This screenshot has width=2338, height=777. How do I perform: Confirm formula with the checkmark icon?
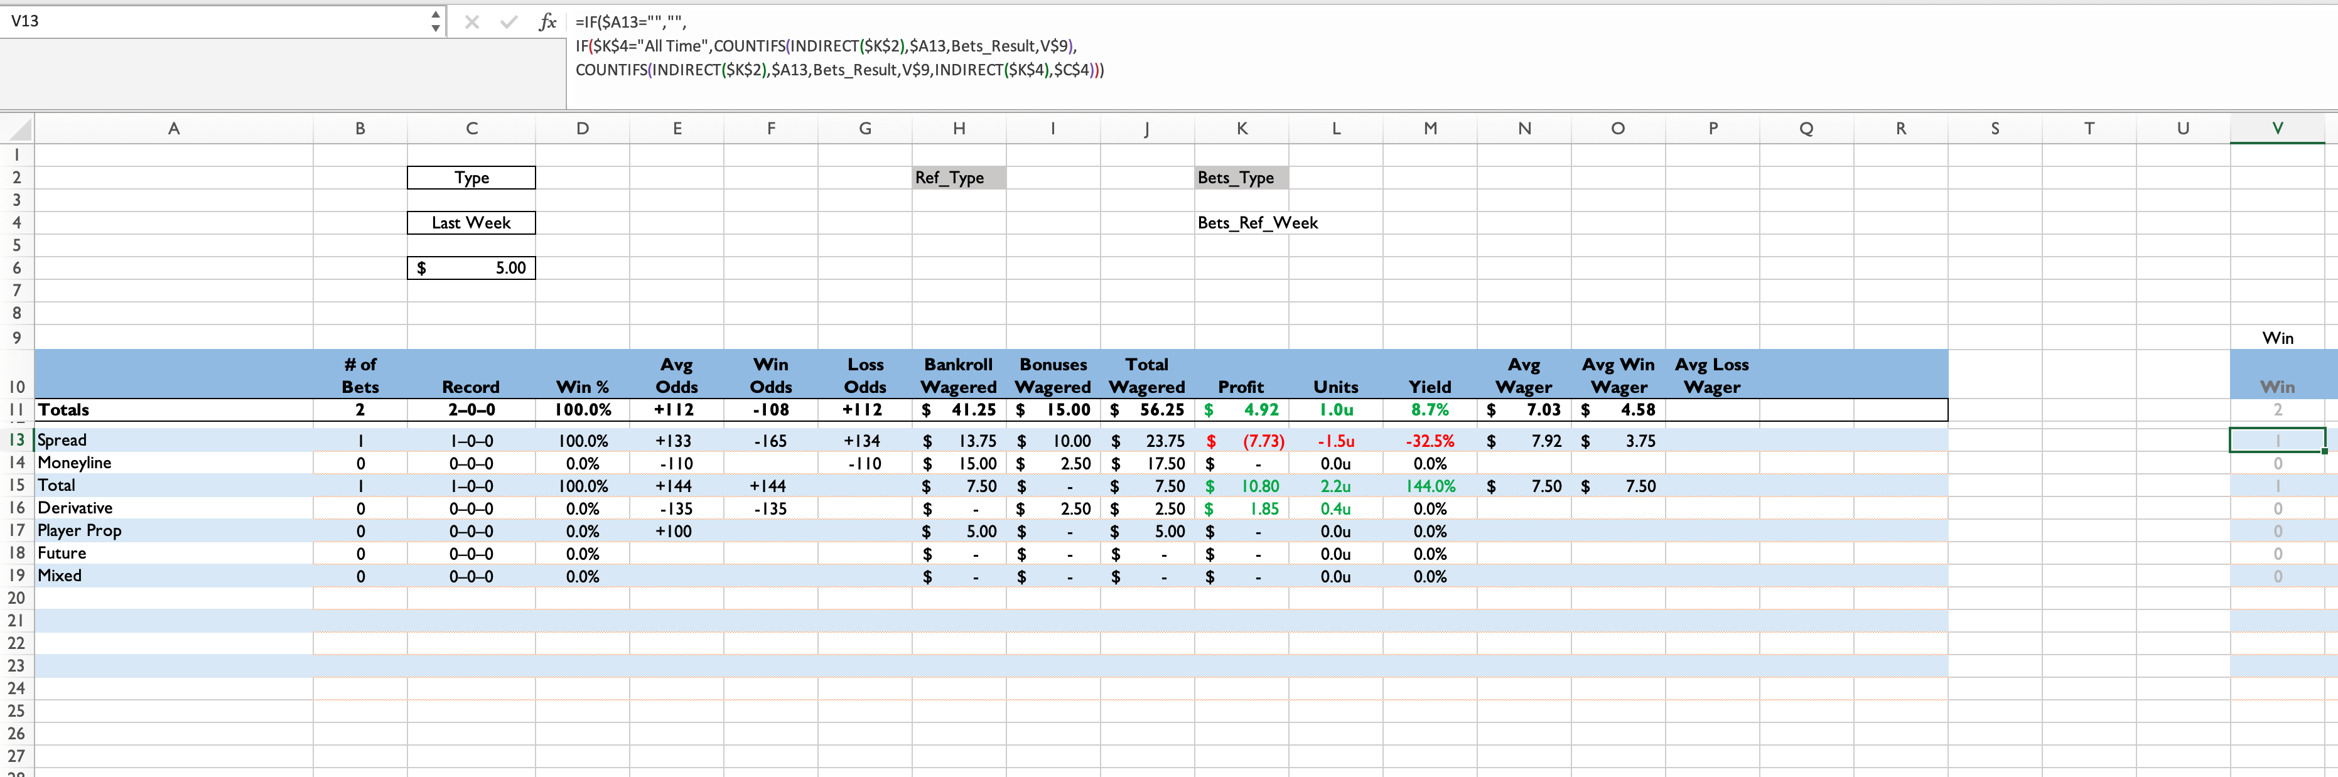[x=509, y=22]
